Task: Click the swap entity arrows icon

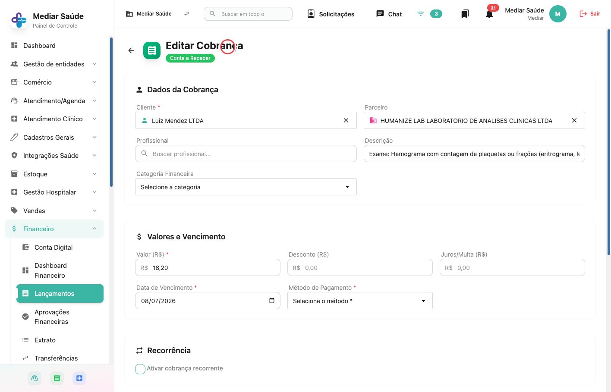Action: coord(187,14)
